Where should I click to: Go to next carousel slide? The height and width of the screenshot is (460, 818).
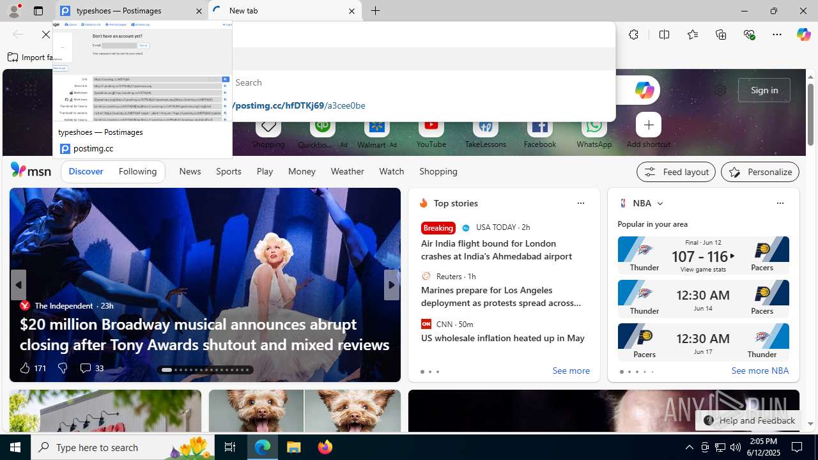[x=392, y=285]
